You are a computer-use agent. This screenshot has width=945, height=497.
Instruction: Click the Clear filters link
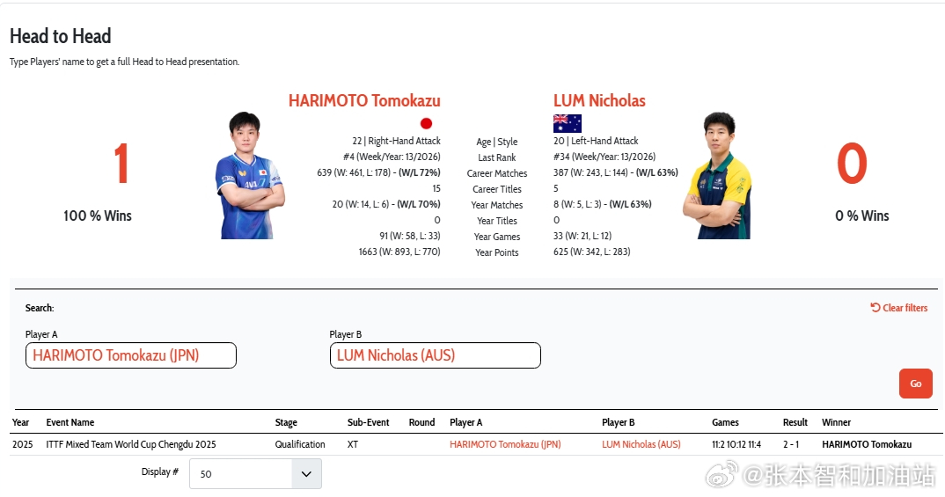coord(898,307)
